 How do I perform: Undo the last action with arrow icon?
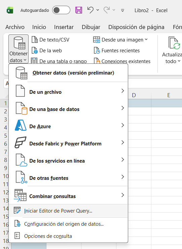[90, 10]
